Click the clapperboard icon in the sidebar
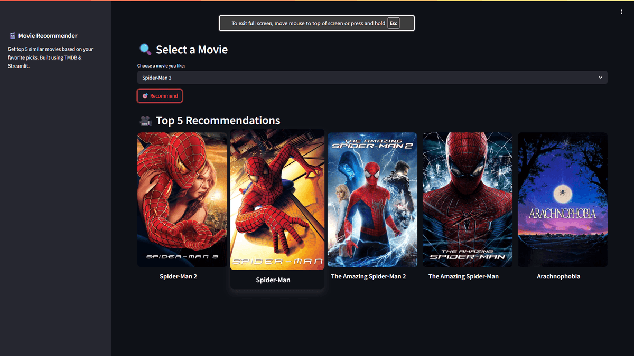 [12, 36]
